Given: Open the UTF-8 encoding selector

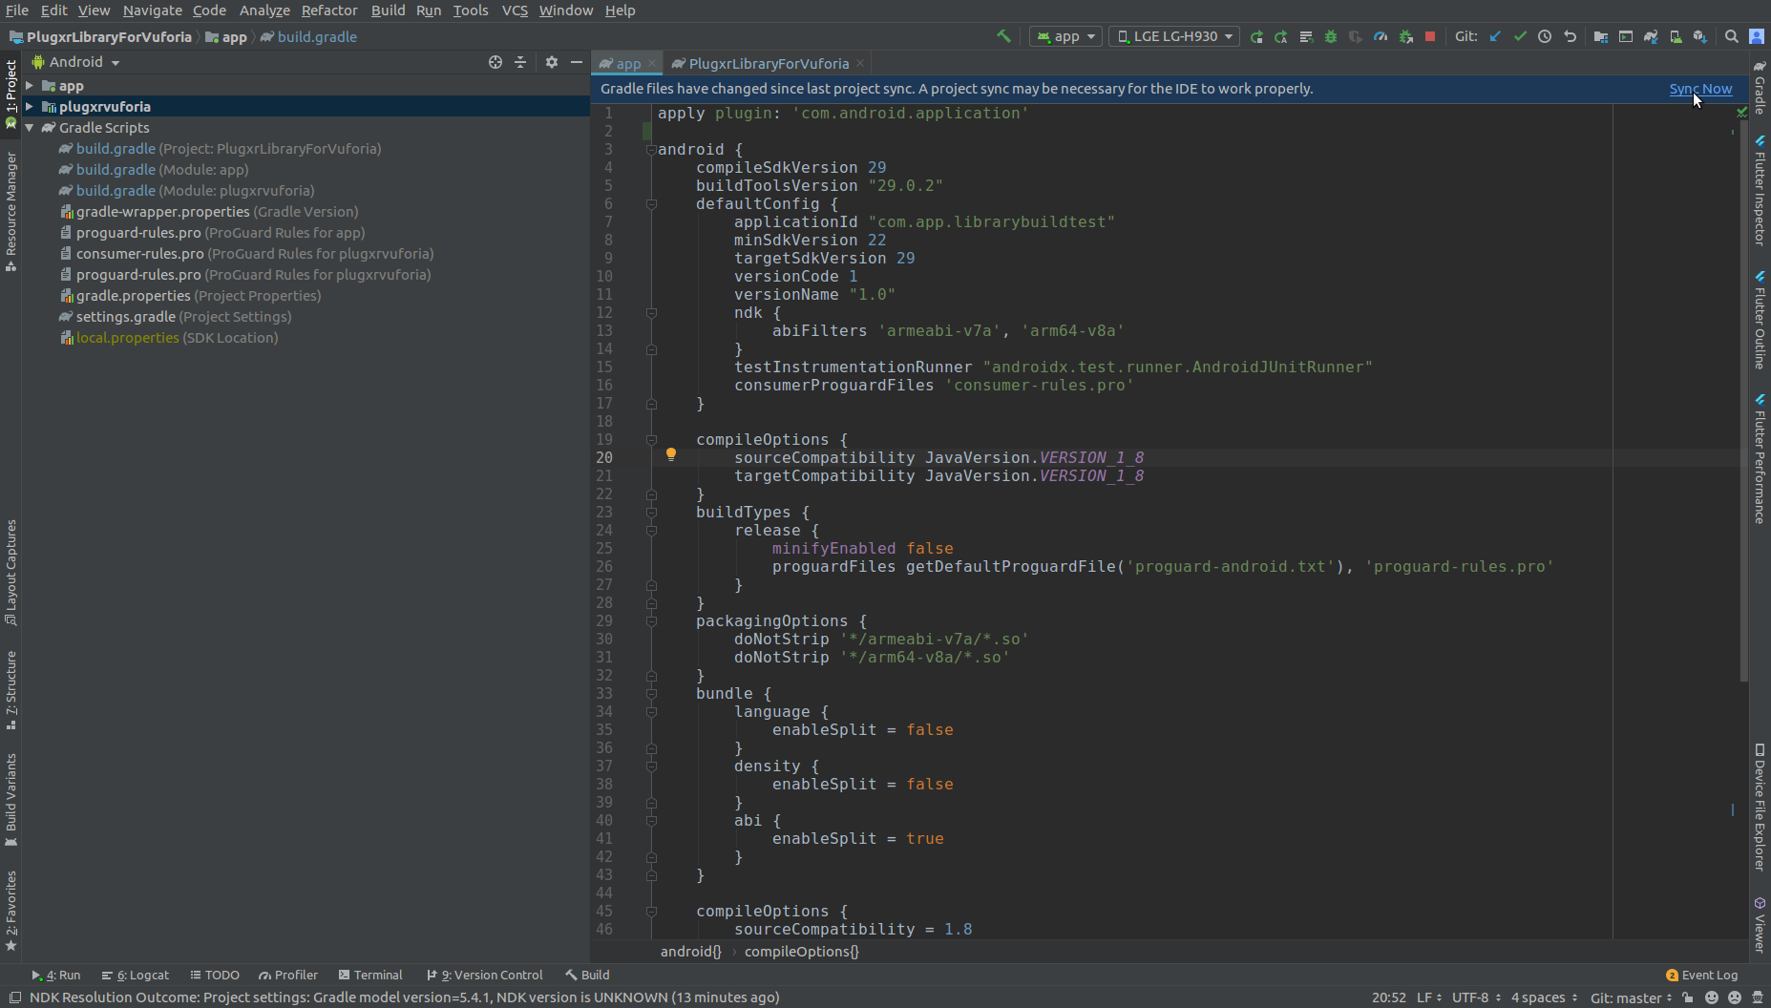Looking at the screenshot, I should tap(1476, 997).
